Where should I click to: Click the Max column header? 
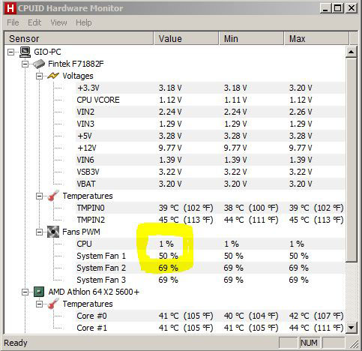pos(316,38)
